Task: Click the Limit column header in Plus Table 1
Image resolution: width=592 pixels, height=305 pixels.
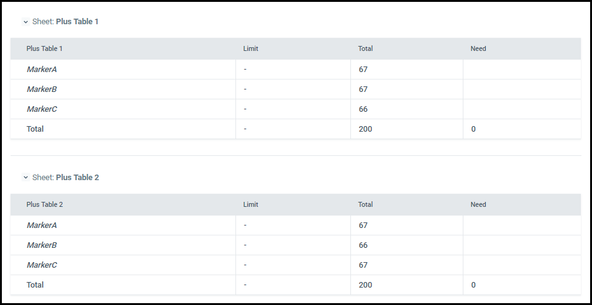Action: click(x=251, y=48)
